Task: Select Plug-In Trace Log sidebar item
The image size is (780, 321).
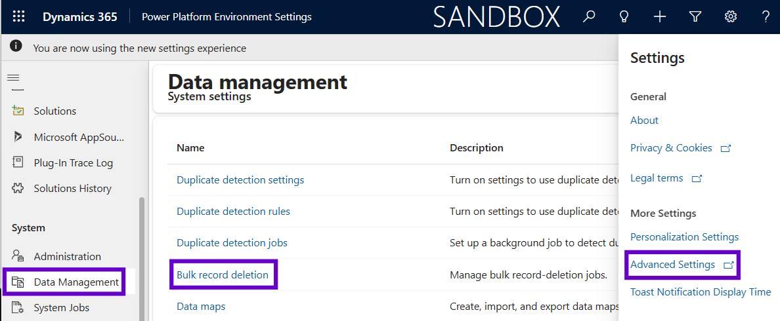Action: [73, 162]
